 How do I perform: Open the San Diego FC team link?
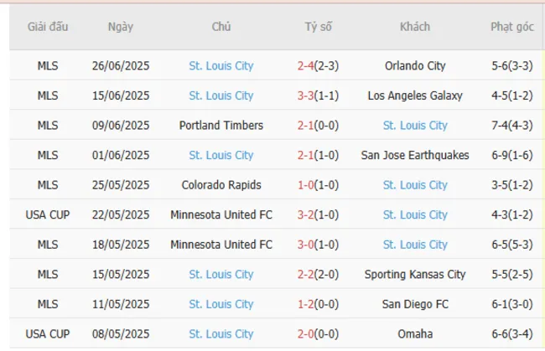(414, 304)
